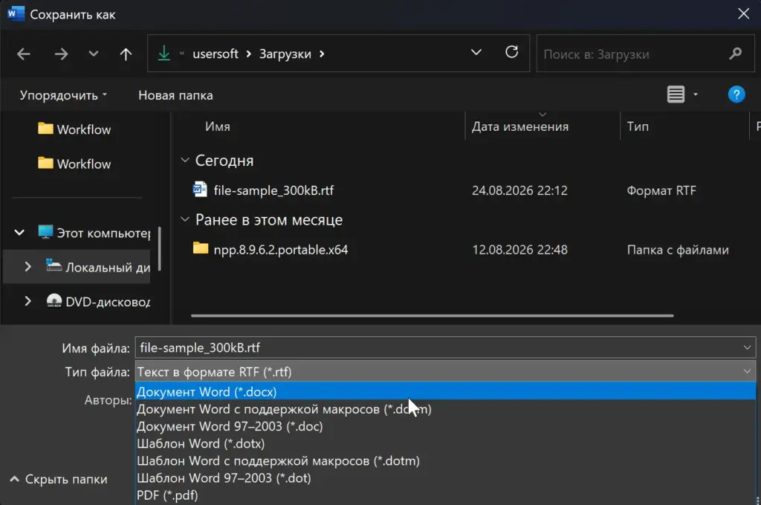Open the Упорядочить menu
This screenshot has height=505, width=761.
pos(63,95)
